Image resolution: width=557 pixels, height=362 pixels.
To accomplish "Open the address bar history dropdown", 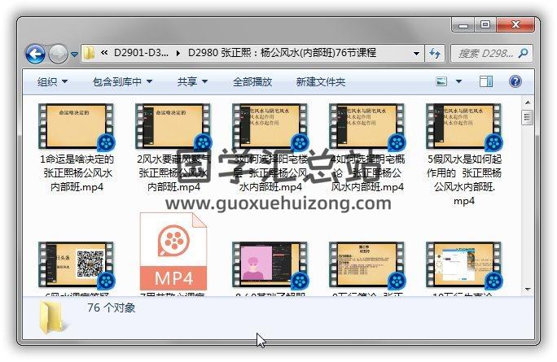I will click(x=416, y=54).
